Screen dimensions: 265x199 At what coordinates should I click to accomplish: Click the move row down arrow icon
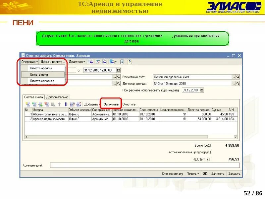[x=66, y=104]
